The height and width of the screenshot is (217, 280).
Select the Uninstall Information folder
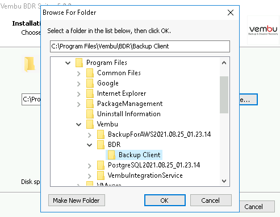pos(129,114)
